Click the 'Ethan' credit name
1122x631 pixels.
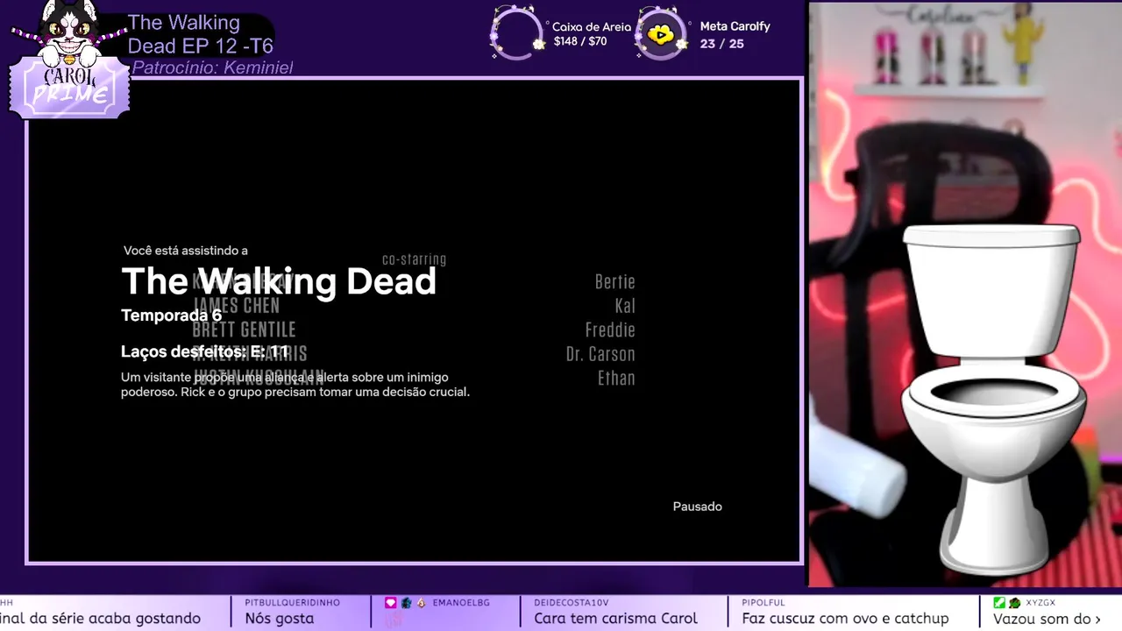click(x=616, y=379)
